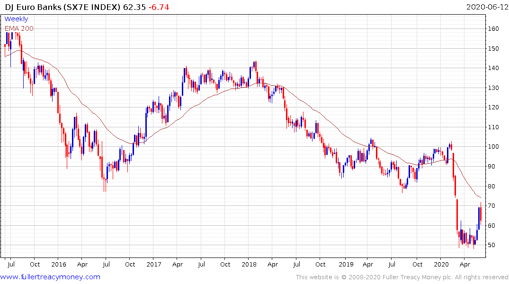The width and height of the screenshot is (509, 284).
Task: Click the 2019 year axis label
Action: point(346,264)
